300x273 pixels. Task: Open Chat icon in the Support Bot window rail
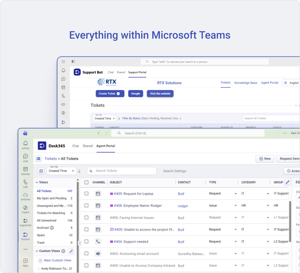[x=63, y=79]
